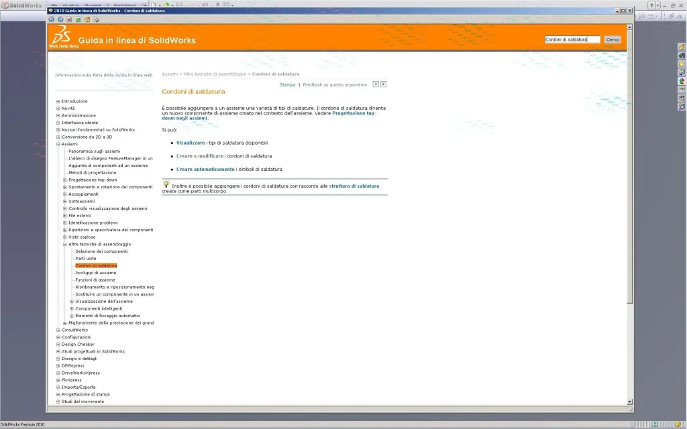The height and width of the screenshot is (429, 687).
Task: Expand the Viste esplose tree node
Action: pyautogui.click(x=65, y=237)
